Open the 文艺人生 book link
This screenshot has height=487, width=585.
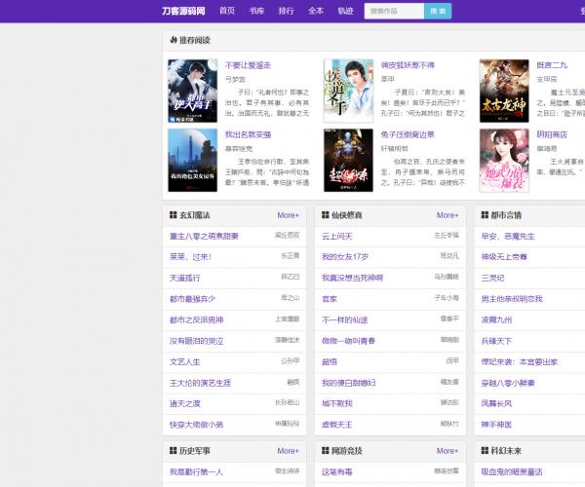click(x=185, y=361)
